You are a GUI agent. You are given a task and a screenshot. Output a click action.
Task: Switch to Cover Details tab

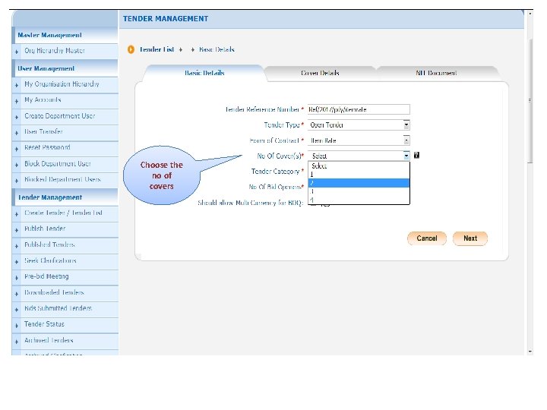[320, 73]
